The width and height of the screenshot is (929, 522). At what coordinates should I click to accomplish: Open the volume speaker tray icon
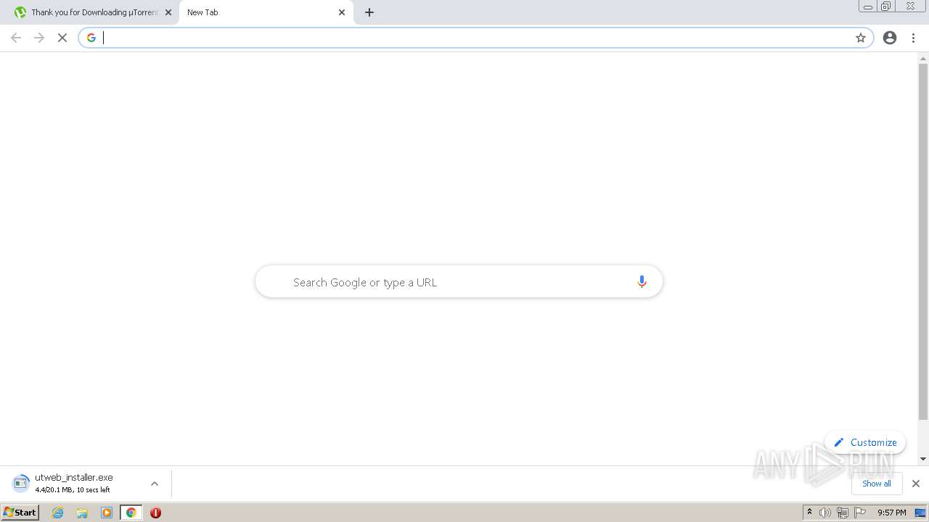(x=825, y=513)
